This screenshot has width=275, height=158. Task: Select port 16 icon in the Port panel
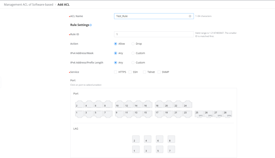tap(148, 104)
